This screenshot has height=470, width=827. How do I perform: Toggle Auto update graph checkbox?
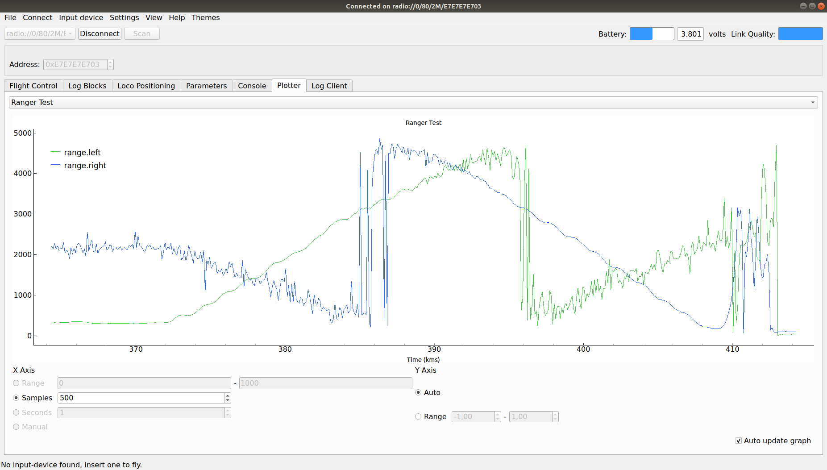[x=739, y=441]
